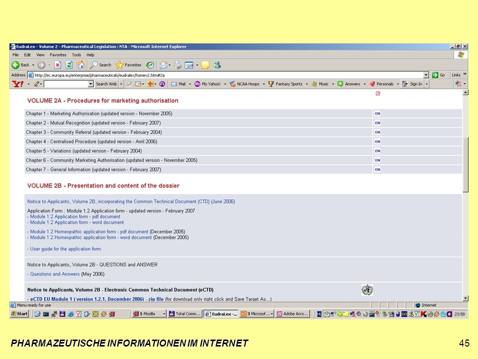The height and width of the screenshot is (359, 478).
Task: Open the Y! logo dropdown arrow
Action: 28,84
